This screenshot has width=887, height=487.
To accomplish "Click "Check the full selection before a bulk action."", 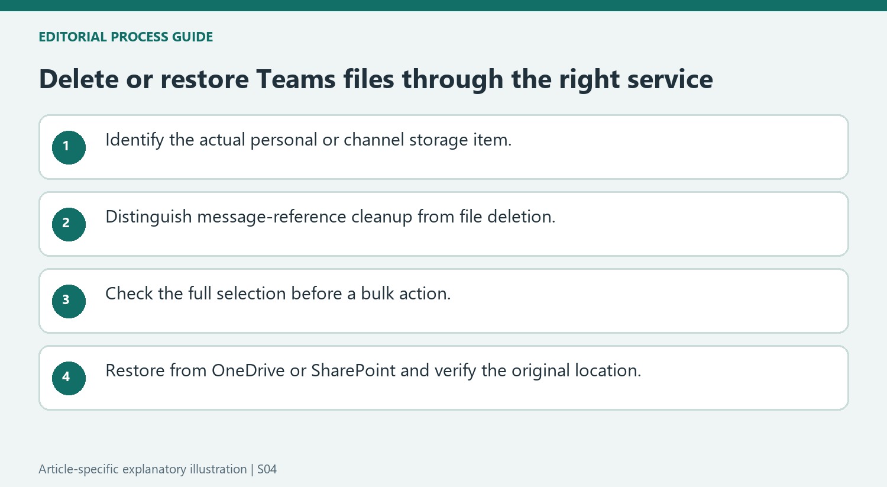I will click(278, 294).
